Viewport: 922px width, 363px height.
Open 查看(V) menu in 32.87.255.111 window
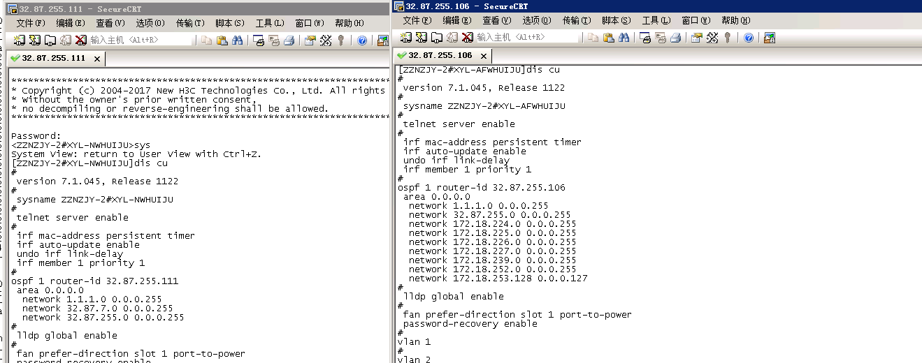pyautogui.click(x=110, y=24)
